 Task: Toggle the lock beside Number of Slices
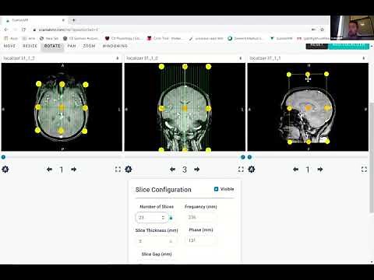coord(171,218)
